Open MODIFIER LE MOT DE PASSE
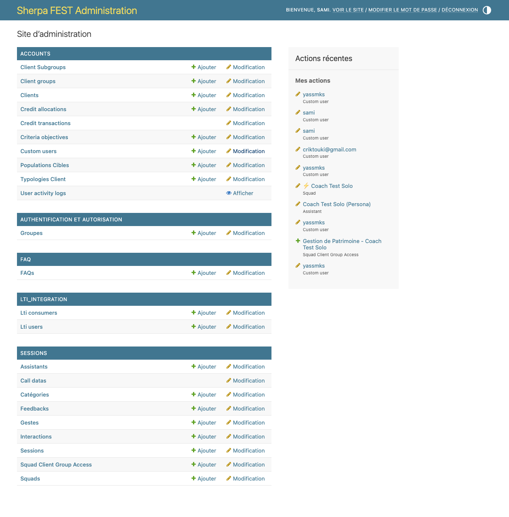Image resolution: width=509 pixels, height=517 pixels. 401,10
